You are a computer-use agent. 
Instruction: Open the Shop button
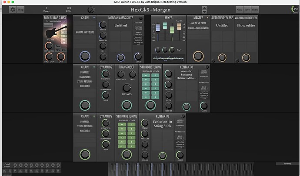pyautogui.click(x=20, y=10)
